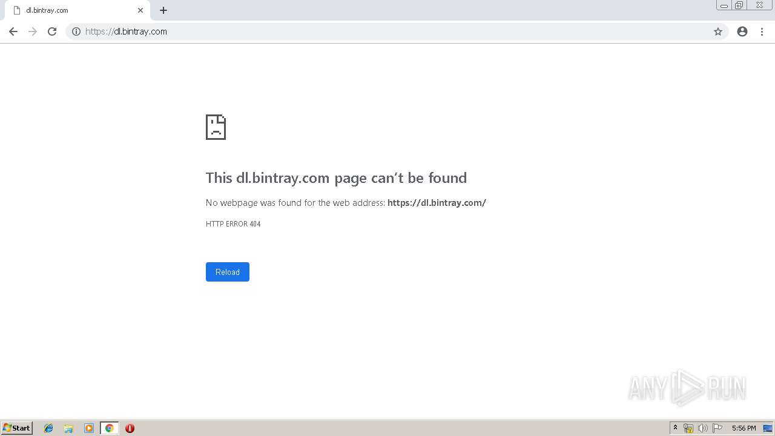Viewport: 775px width, 436px height.
Task: Close the dl.bintray.com tab
Action: pos(140,10)
